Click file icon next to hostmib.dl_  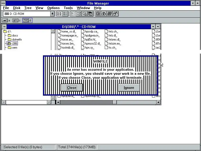coord(59,47)
